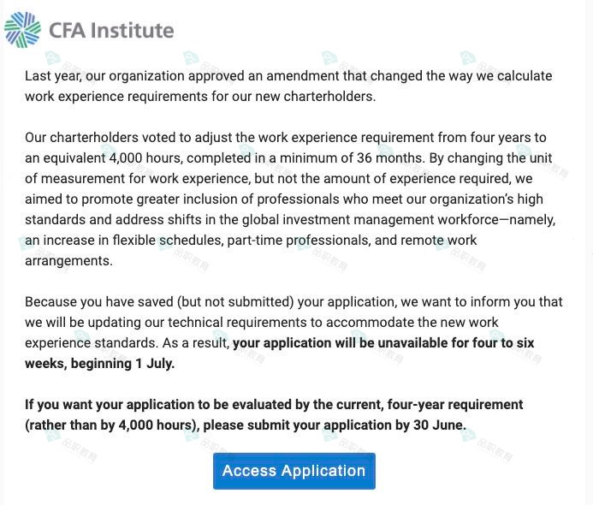Click the line starting "Because you have saved"
Screen dimensions: 593x505
(x=294, y=301)
